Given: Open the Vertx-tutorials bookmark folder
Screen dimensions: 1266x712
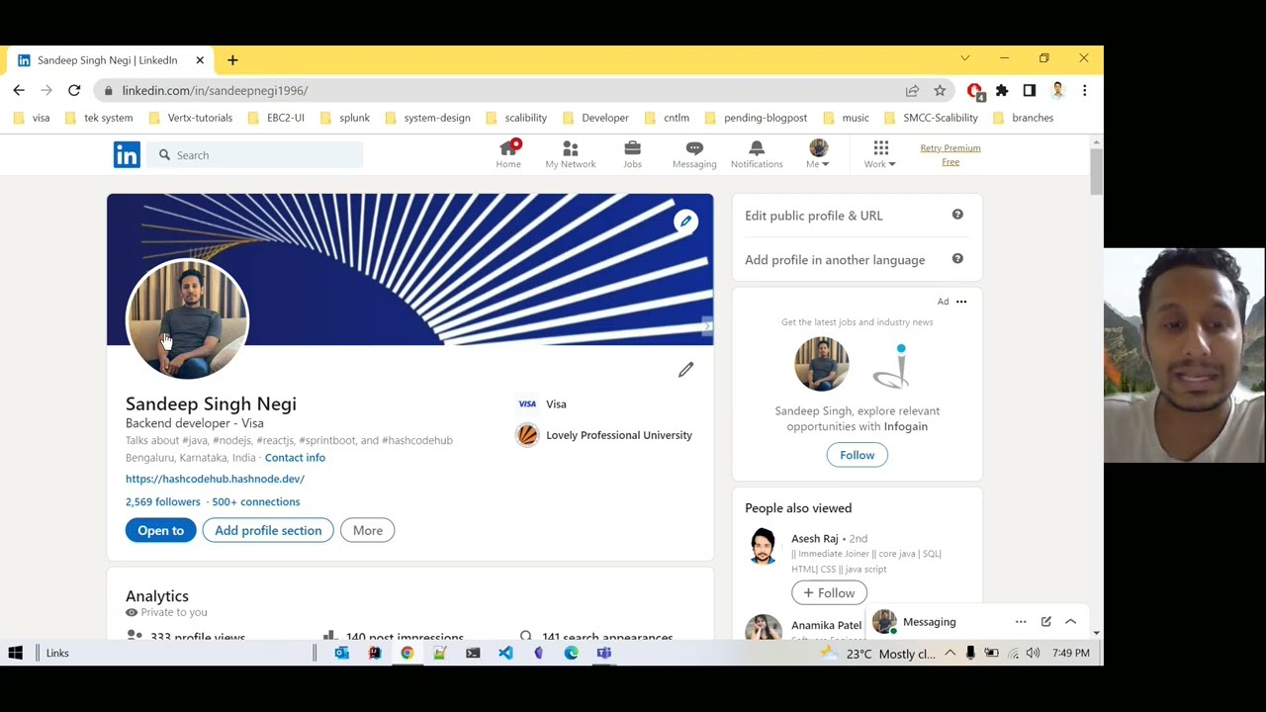Looking at the screenshot, I should point(190,118).
